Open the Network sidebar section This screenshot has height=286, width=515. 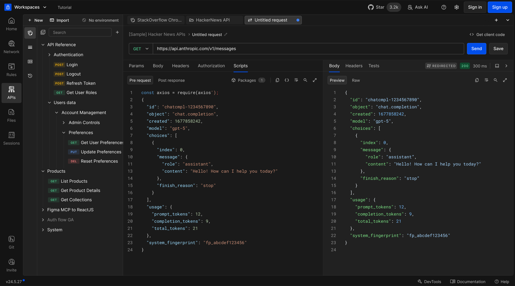(x=11, y=47)
